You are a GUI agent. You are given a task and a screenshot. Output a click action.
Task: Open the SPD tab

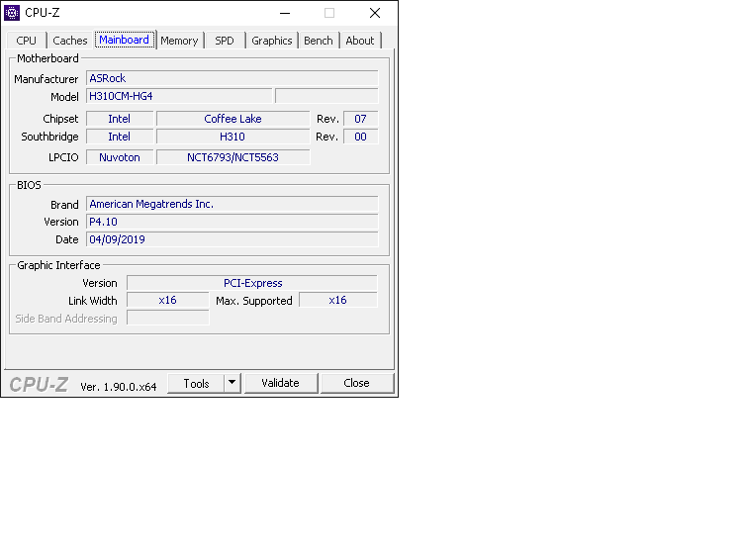225,41
